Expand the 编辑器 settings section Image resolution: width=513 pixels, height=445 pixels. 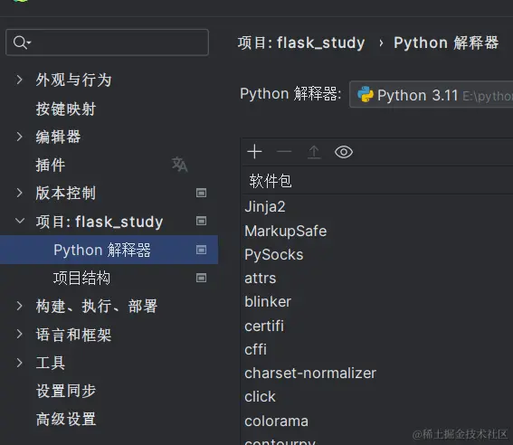(19, 137)
